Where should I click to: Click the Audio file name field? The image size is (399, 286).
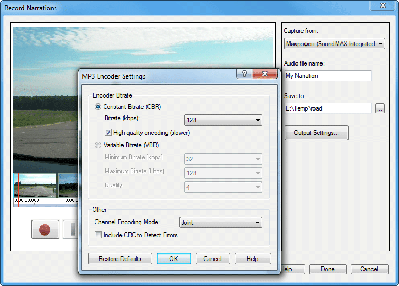328,76
